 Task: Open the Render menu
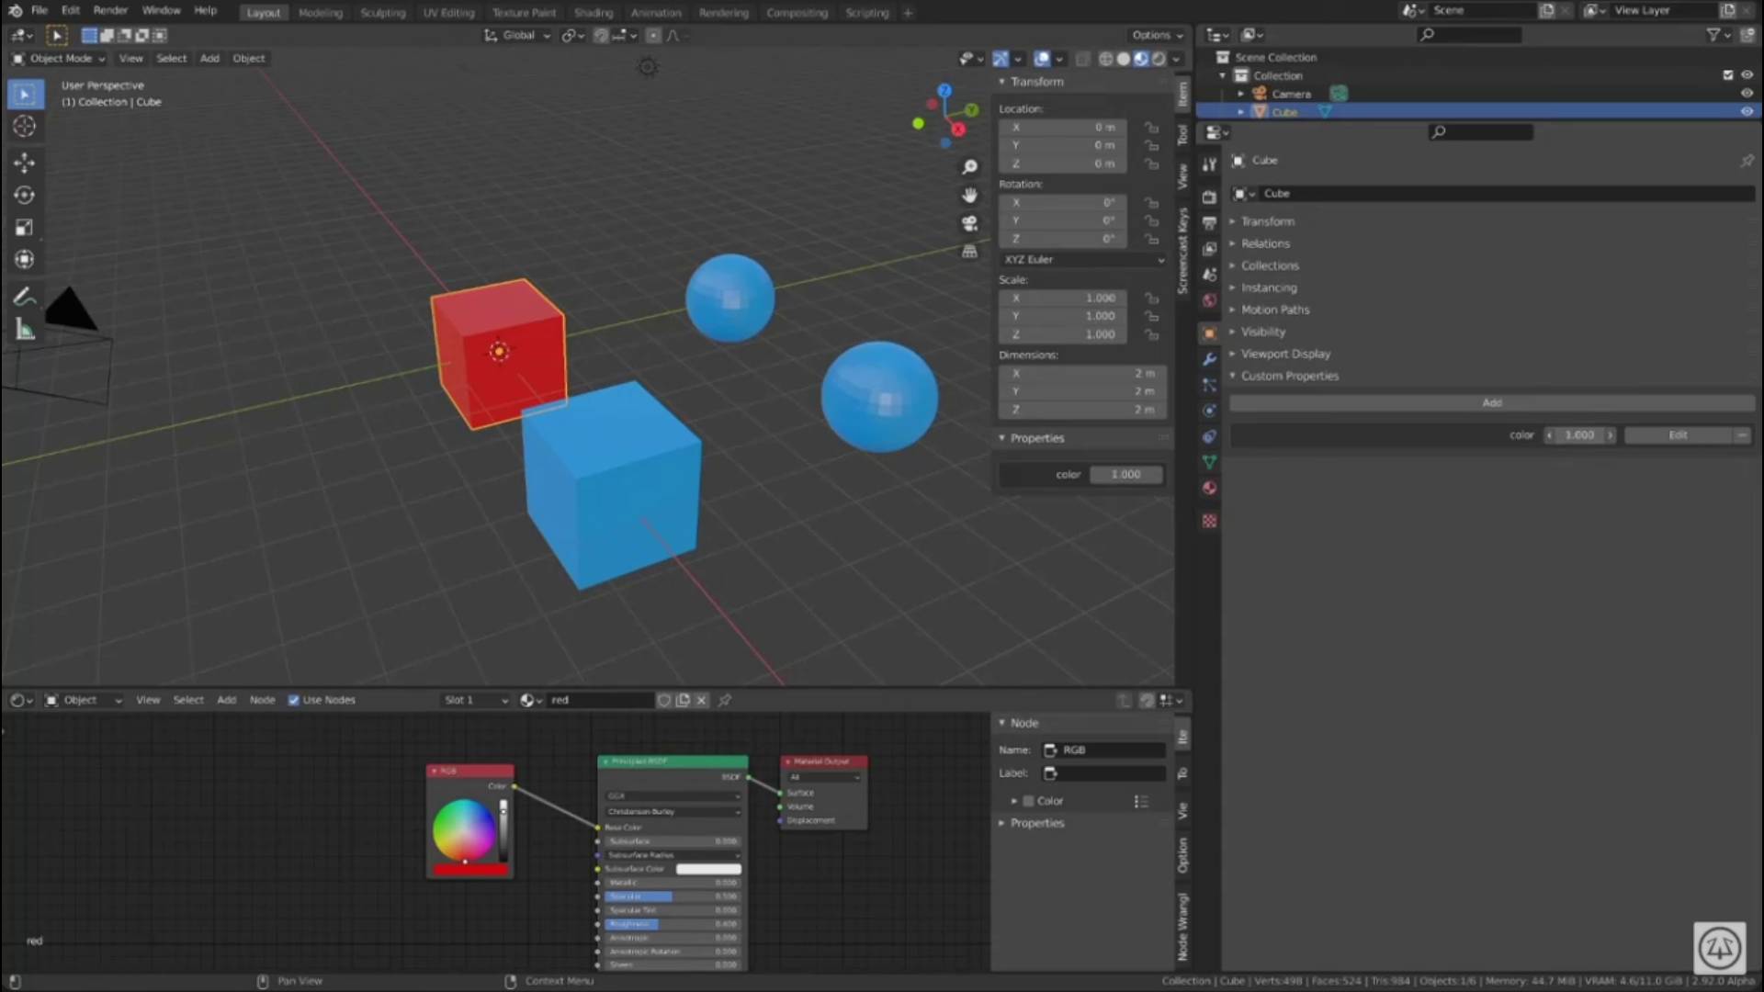pyautogui.click(x=110, y=11)
